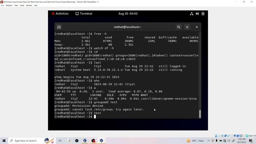256x144 pixels.
Task: Click the 'cannot lock /etc/group' error line
Action: pos(99,109)
